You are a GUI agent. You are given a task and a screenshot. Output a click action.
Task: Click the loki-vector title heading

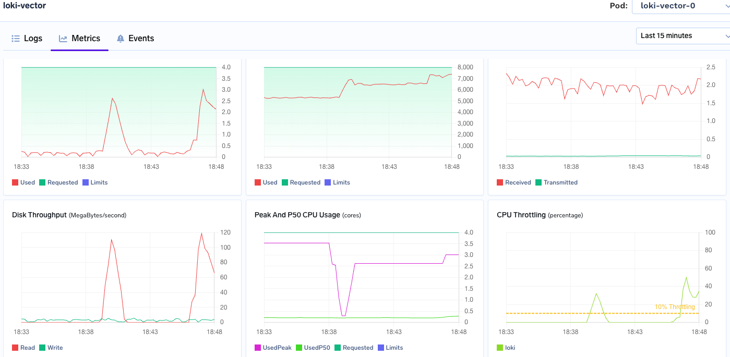23,6
